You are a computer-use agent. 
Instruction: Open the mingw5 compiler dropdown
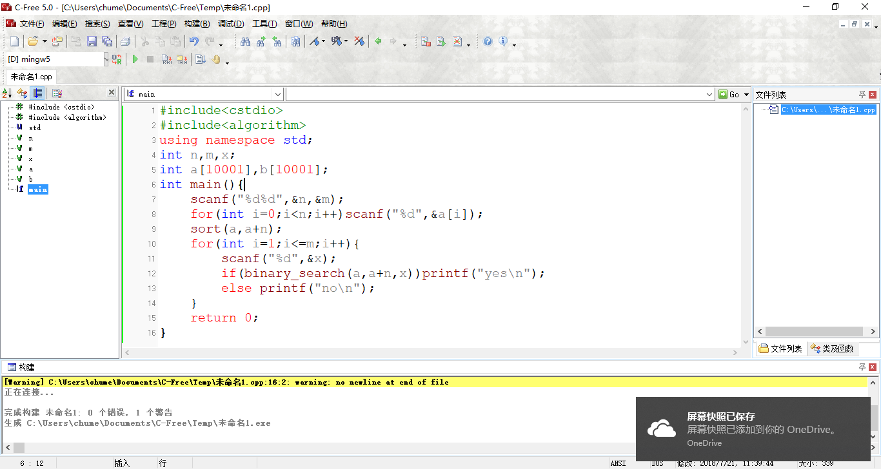[x=106, y=59]
